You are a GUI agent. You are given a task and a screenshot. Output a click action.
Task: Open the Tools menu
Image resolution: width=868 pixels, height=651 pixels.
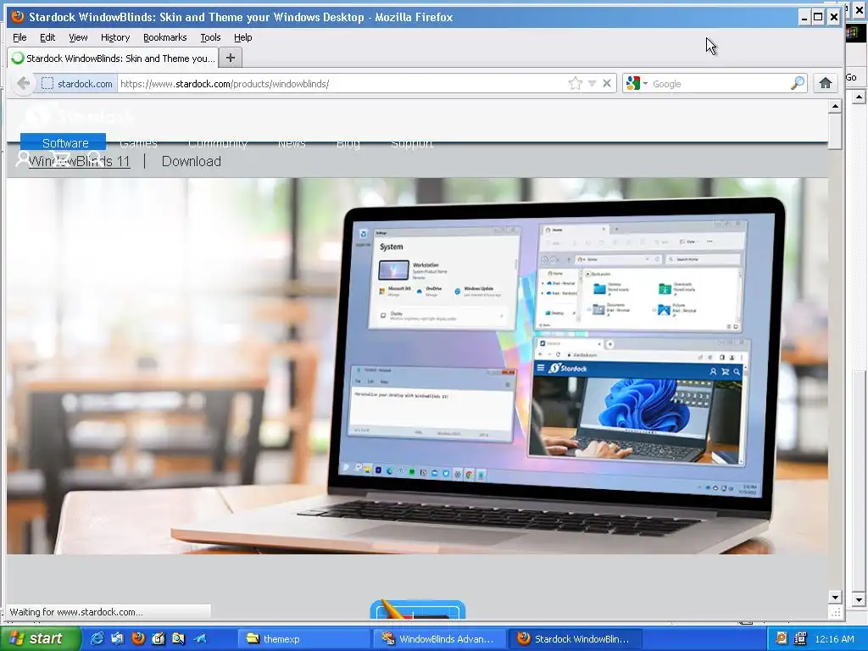coord(210,37)
